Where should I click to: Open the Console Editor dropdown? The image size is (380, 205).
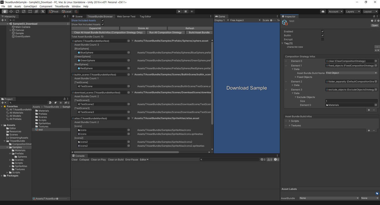coord(144,160)
